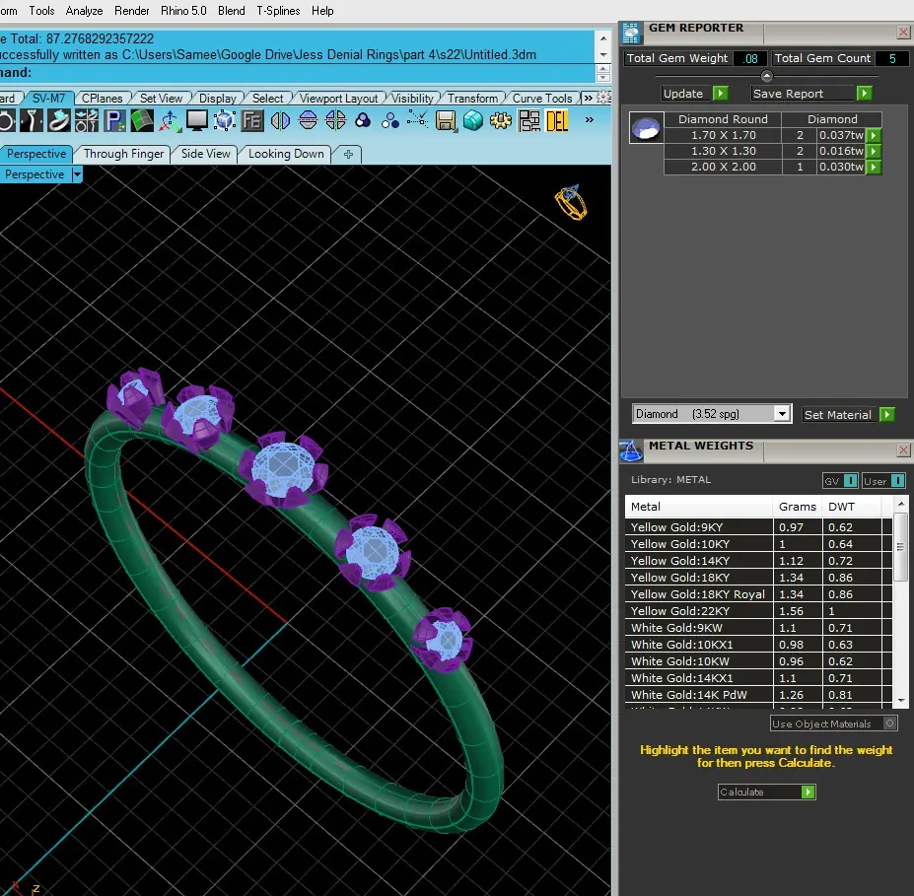Click the horizontal mirror icon

(280, 120)
